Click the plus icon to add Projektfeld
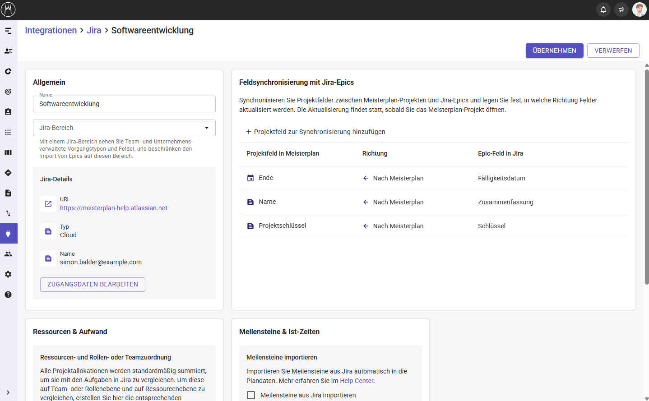This screenshot has width=649, height=401. click(x=249, y=132)
